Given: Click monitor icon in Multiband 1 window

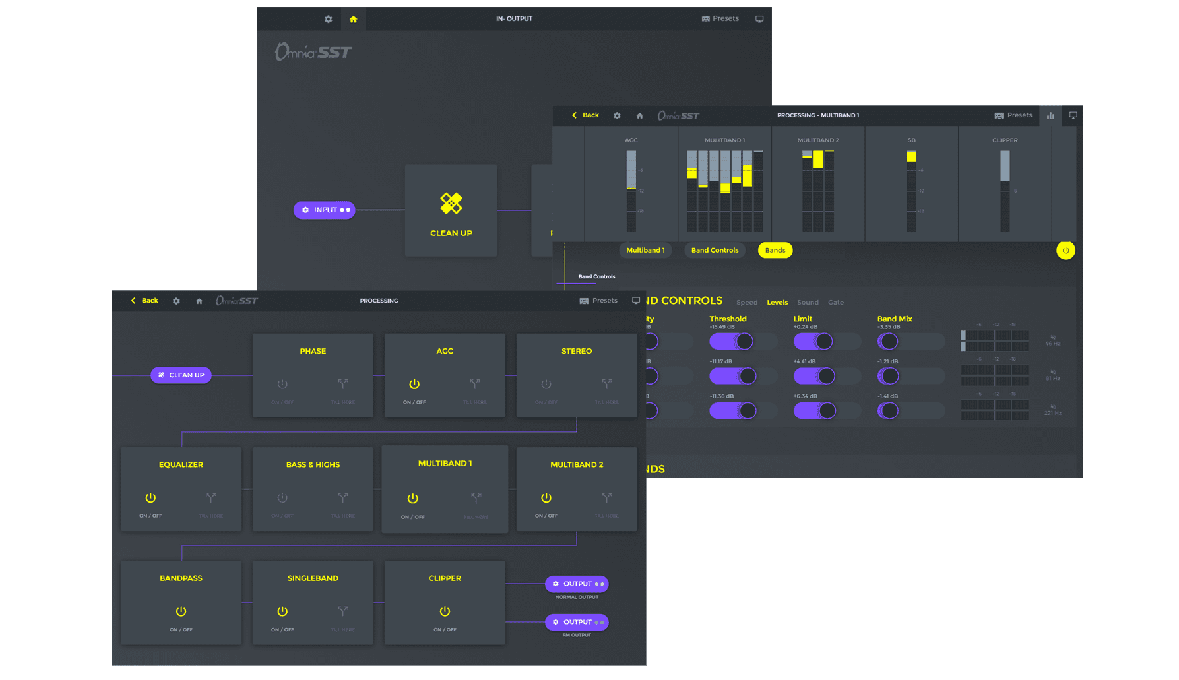Looking at the screenshot, I should click(x=1073, y=115).
